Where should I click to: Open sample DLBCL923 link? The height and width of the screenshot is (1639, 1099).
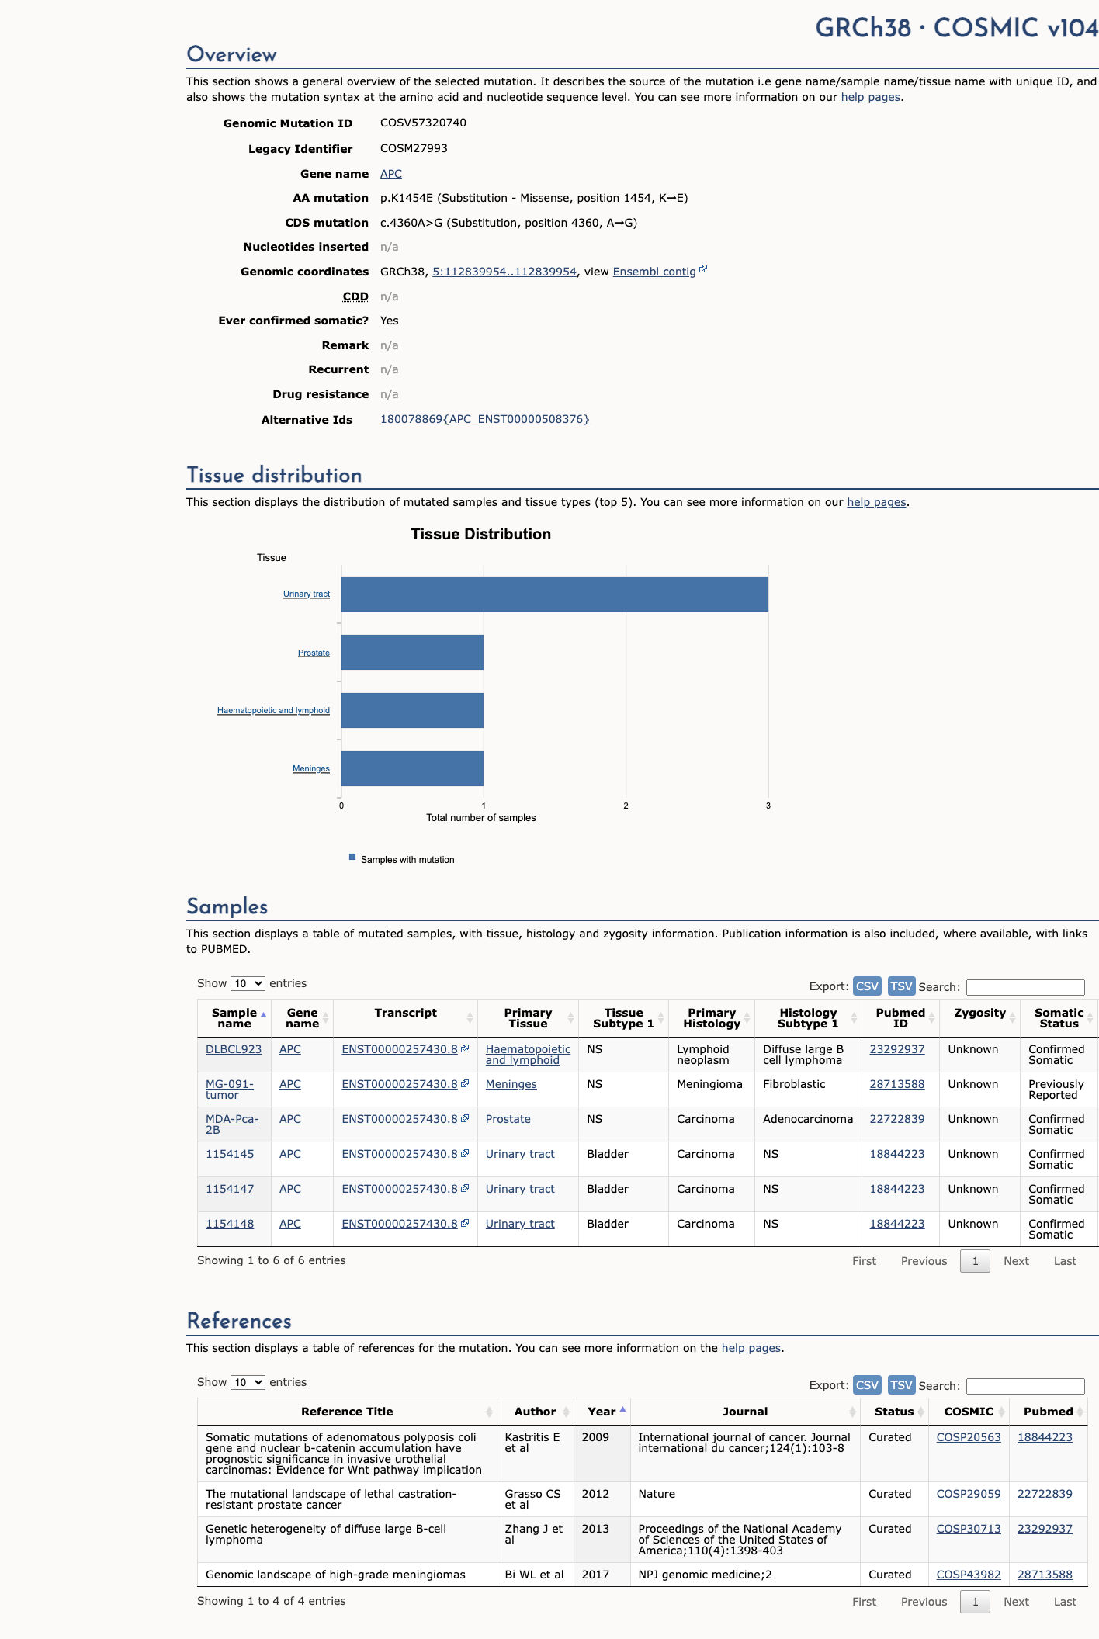tap(234, 1049)
